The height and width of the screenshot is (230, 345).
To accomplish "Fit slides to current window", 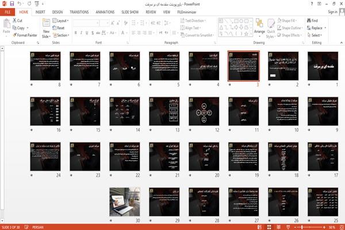I will click(342, 227).
